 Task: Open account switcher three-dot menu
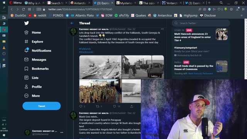tap(62, 132)
